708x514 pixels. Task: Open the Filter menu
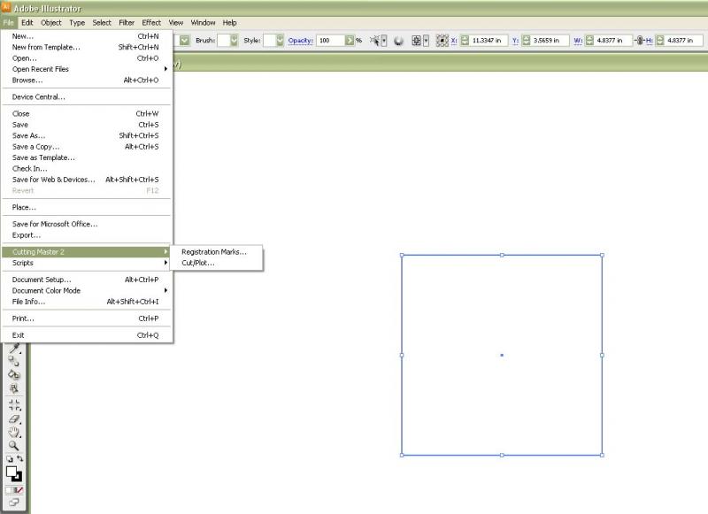coord(127,23)
